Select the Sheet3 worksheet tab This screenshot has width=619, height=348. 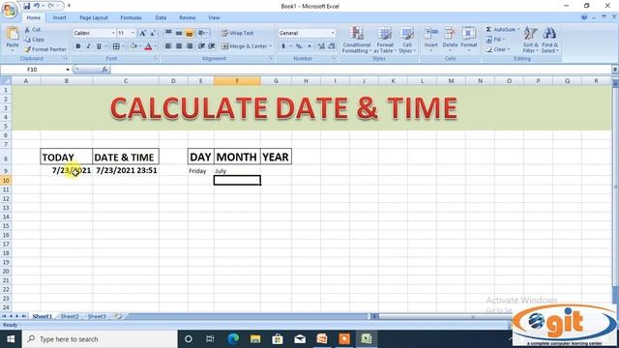point(97,316)
